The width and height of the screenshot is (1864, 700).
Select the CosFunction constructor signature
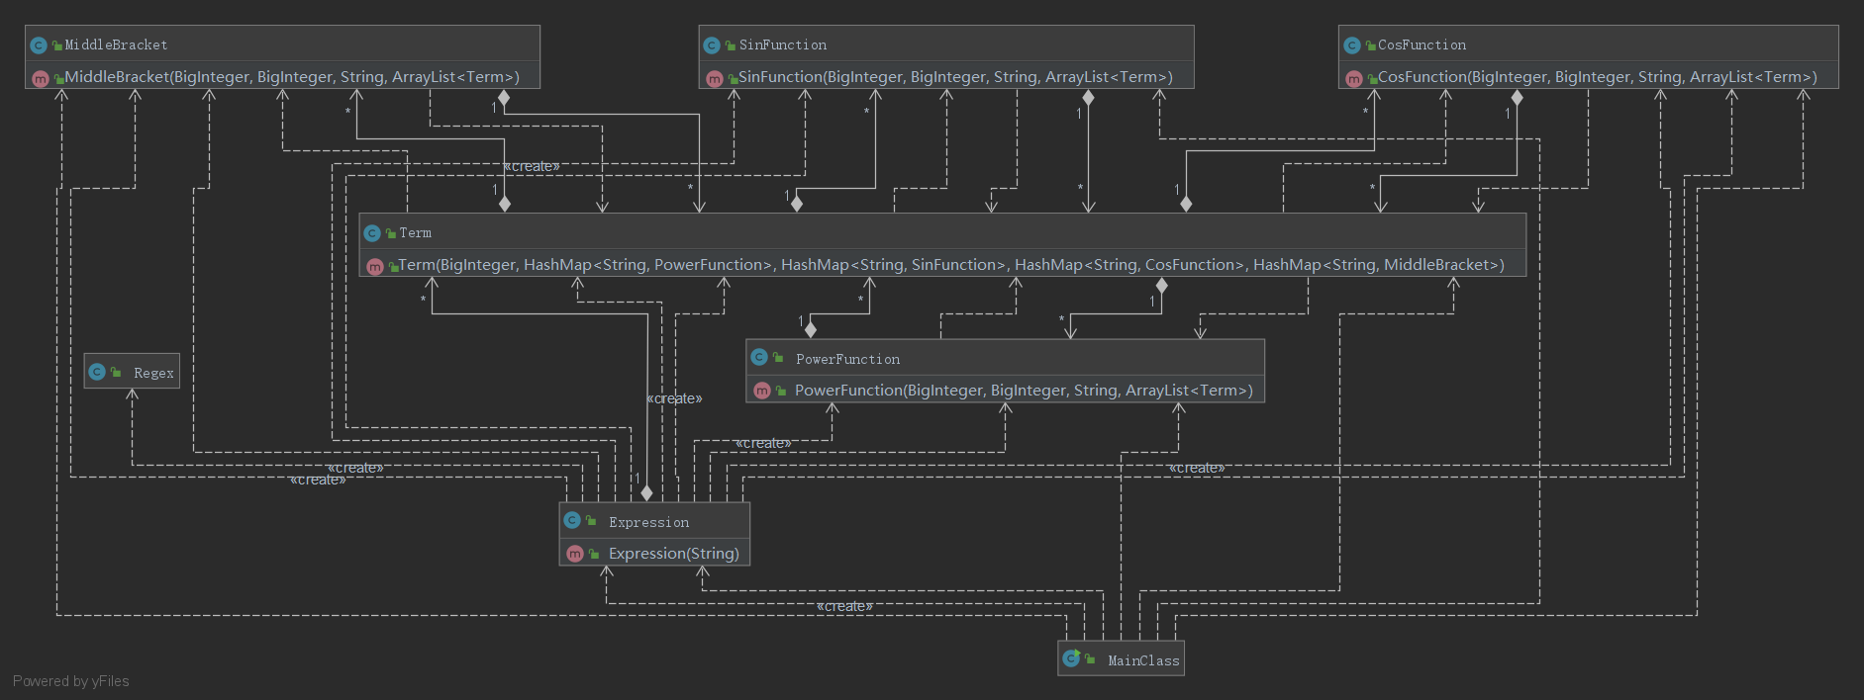[1597, 77]
